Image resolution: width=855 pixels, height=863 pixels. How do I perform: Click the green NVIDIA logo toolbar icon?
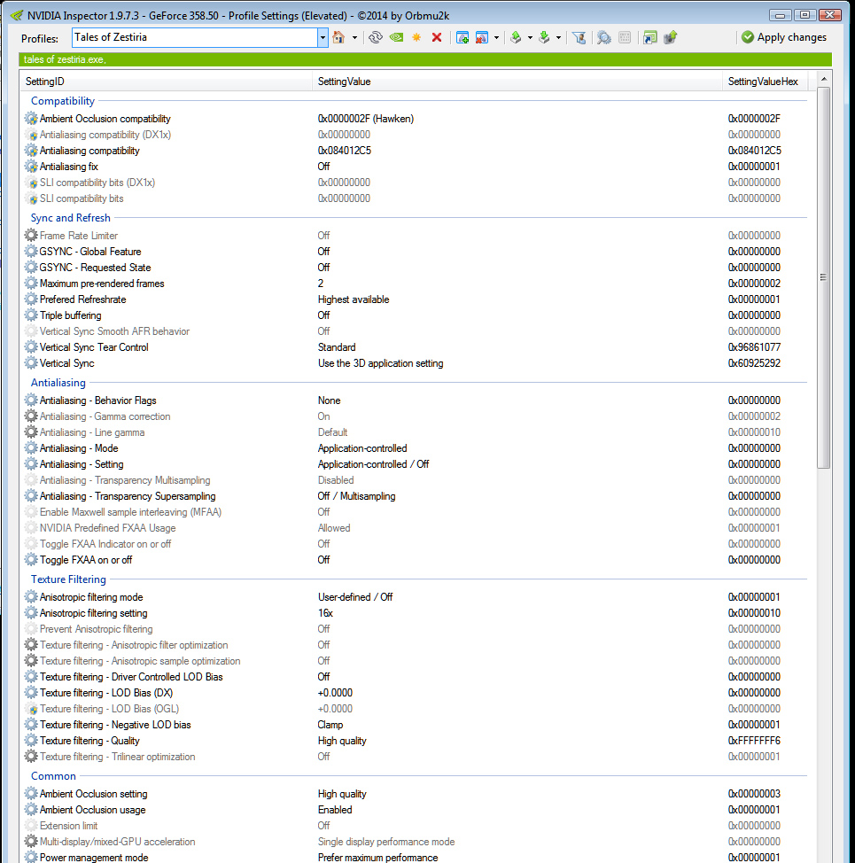pyautogui.click(x=398, y=37)
